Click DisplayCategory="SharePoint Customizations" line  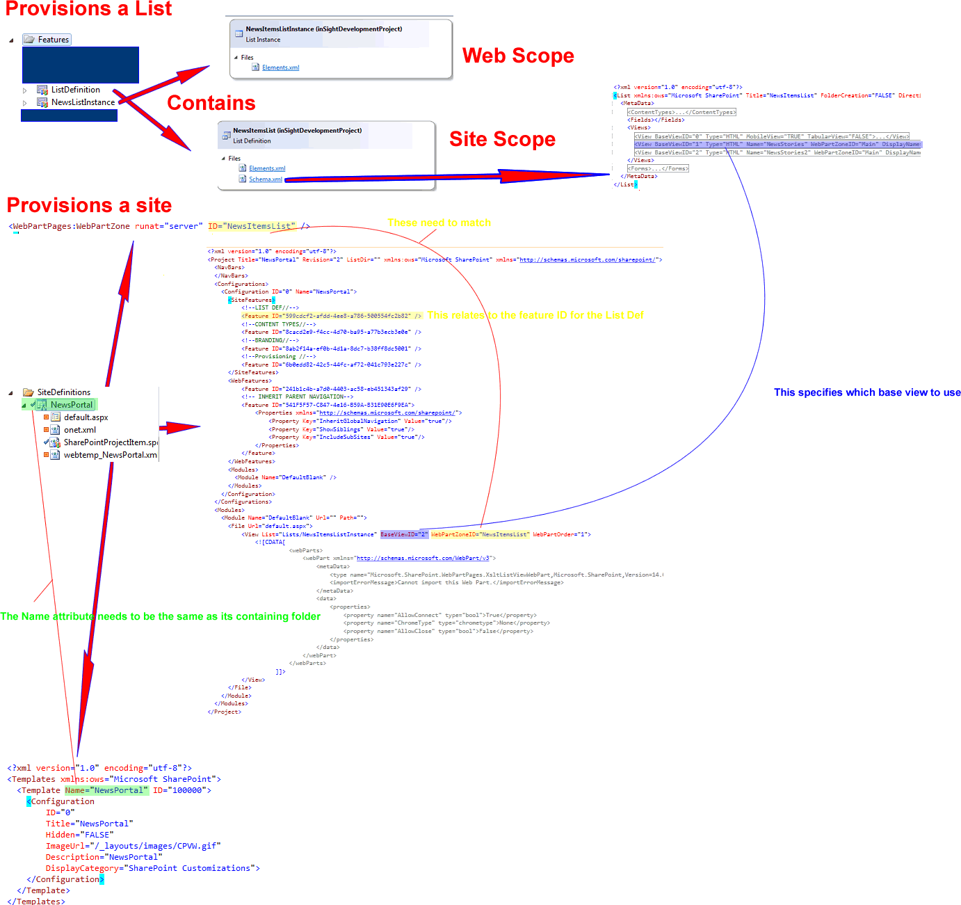coord(153,868)
